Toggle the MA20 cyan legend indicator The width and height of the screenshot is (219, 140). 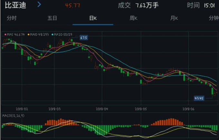[x=52, y=34]
